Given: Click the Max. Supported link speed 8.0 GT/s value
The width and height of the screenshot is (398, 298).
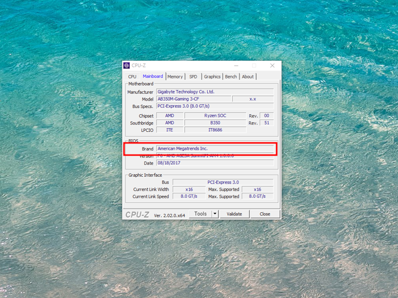Looking at the screenshot, I should point(258,196).
